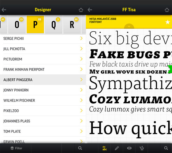The height and width of the screenshot is (153, 172).
Task: Tap the chevron on the Jonny Pinhorn row
Action: [81, 90]
